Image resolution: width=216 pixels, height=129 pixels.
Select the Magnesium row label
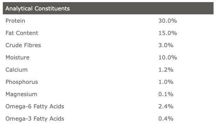point(21,94)
